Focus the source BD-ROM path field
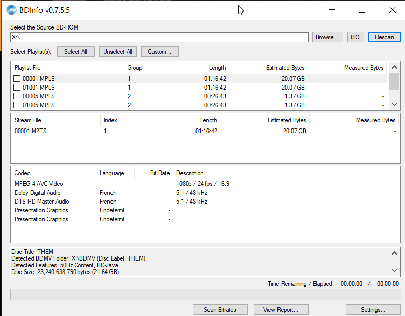The width and height of the screenshot is (405, 316). (159, 37)
